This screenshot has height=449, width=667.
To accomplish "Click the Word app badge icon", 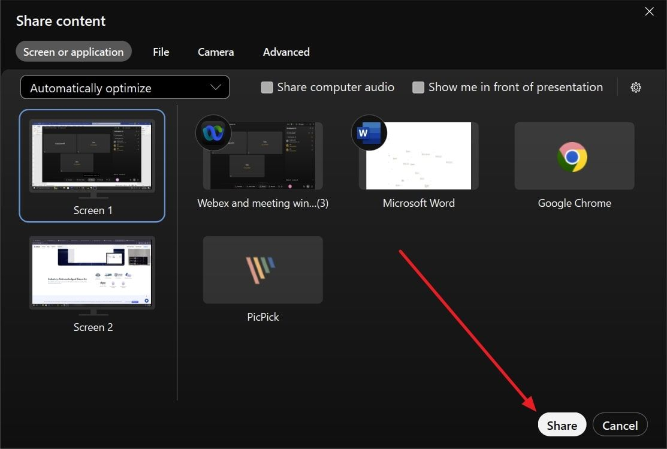I will [x=369, y=133].
